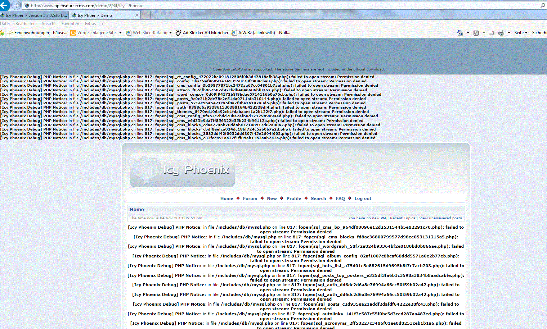Click the Forum navigation link
547x329 pixels.
[x=250, y=198]
